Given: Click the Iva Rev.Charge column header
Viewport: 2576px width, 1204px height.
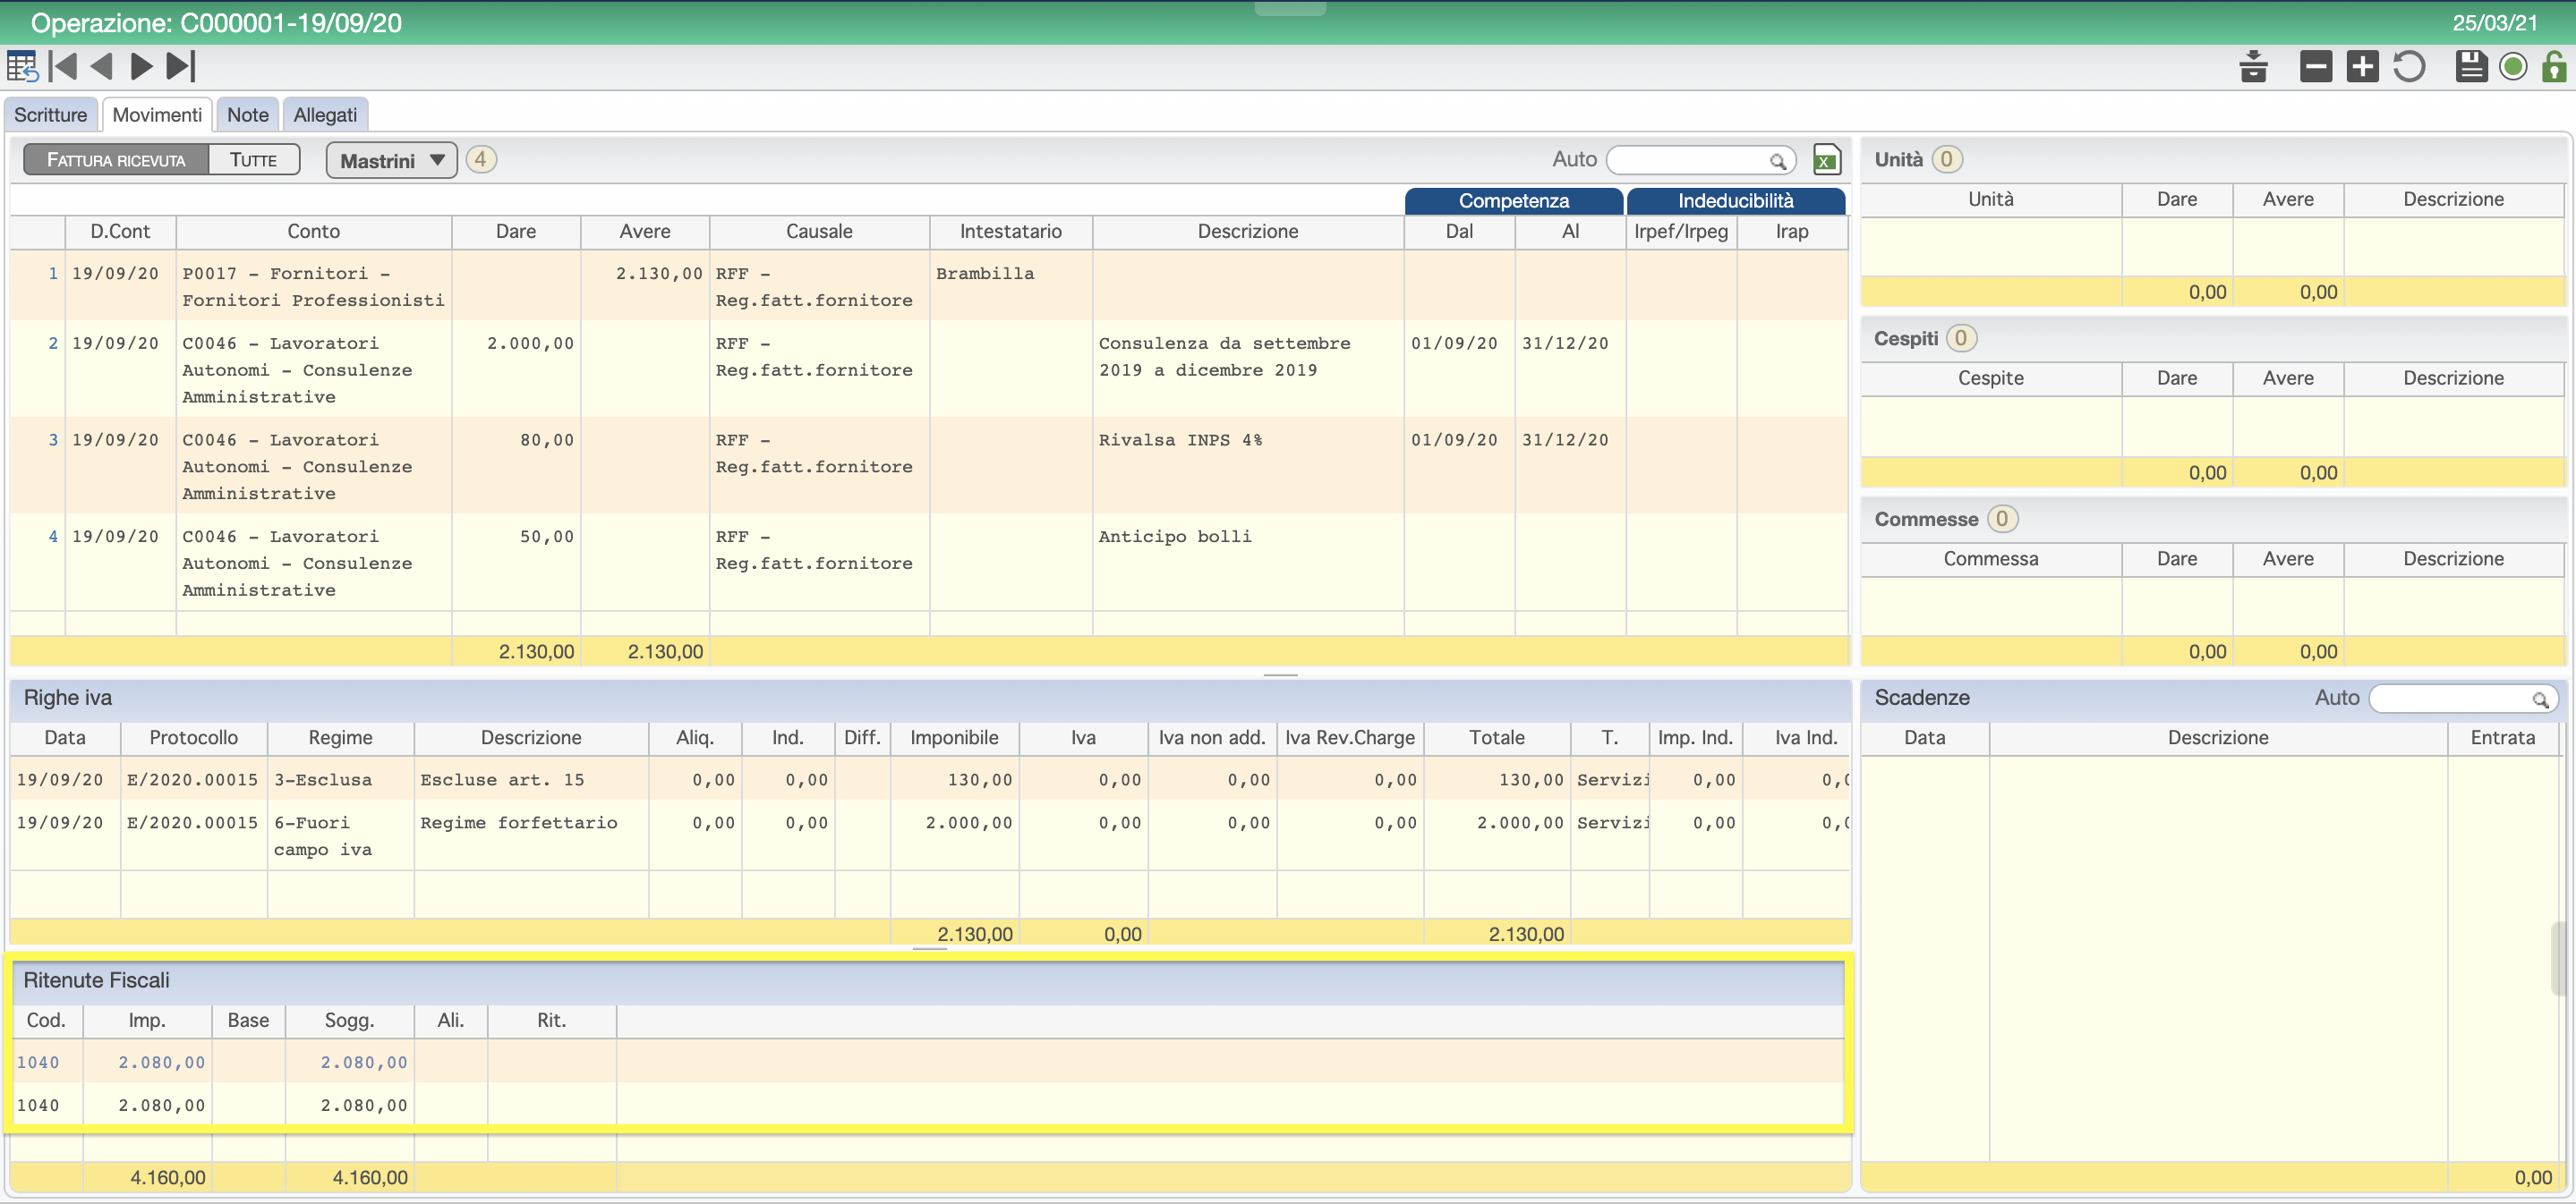Looking at the screenshot, I should point(1349,738).
